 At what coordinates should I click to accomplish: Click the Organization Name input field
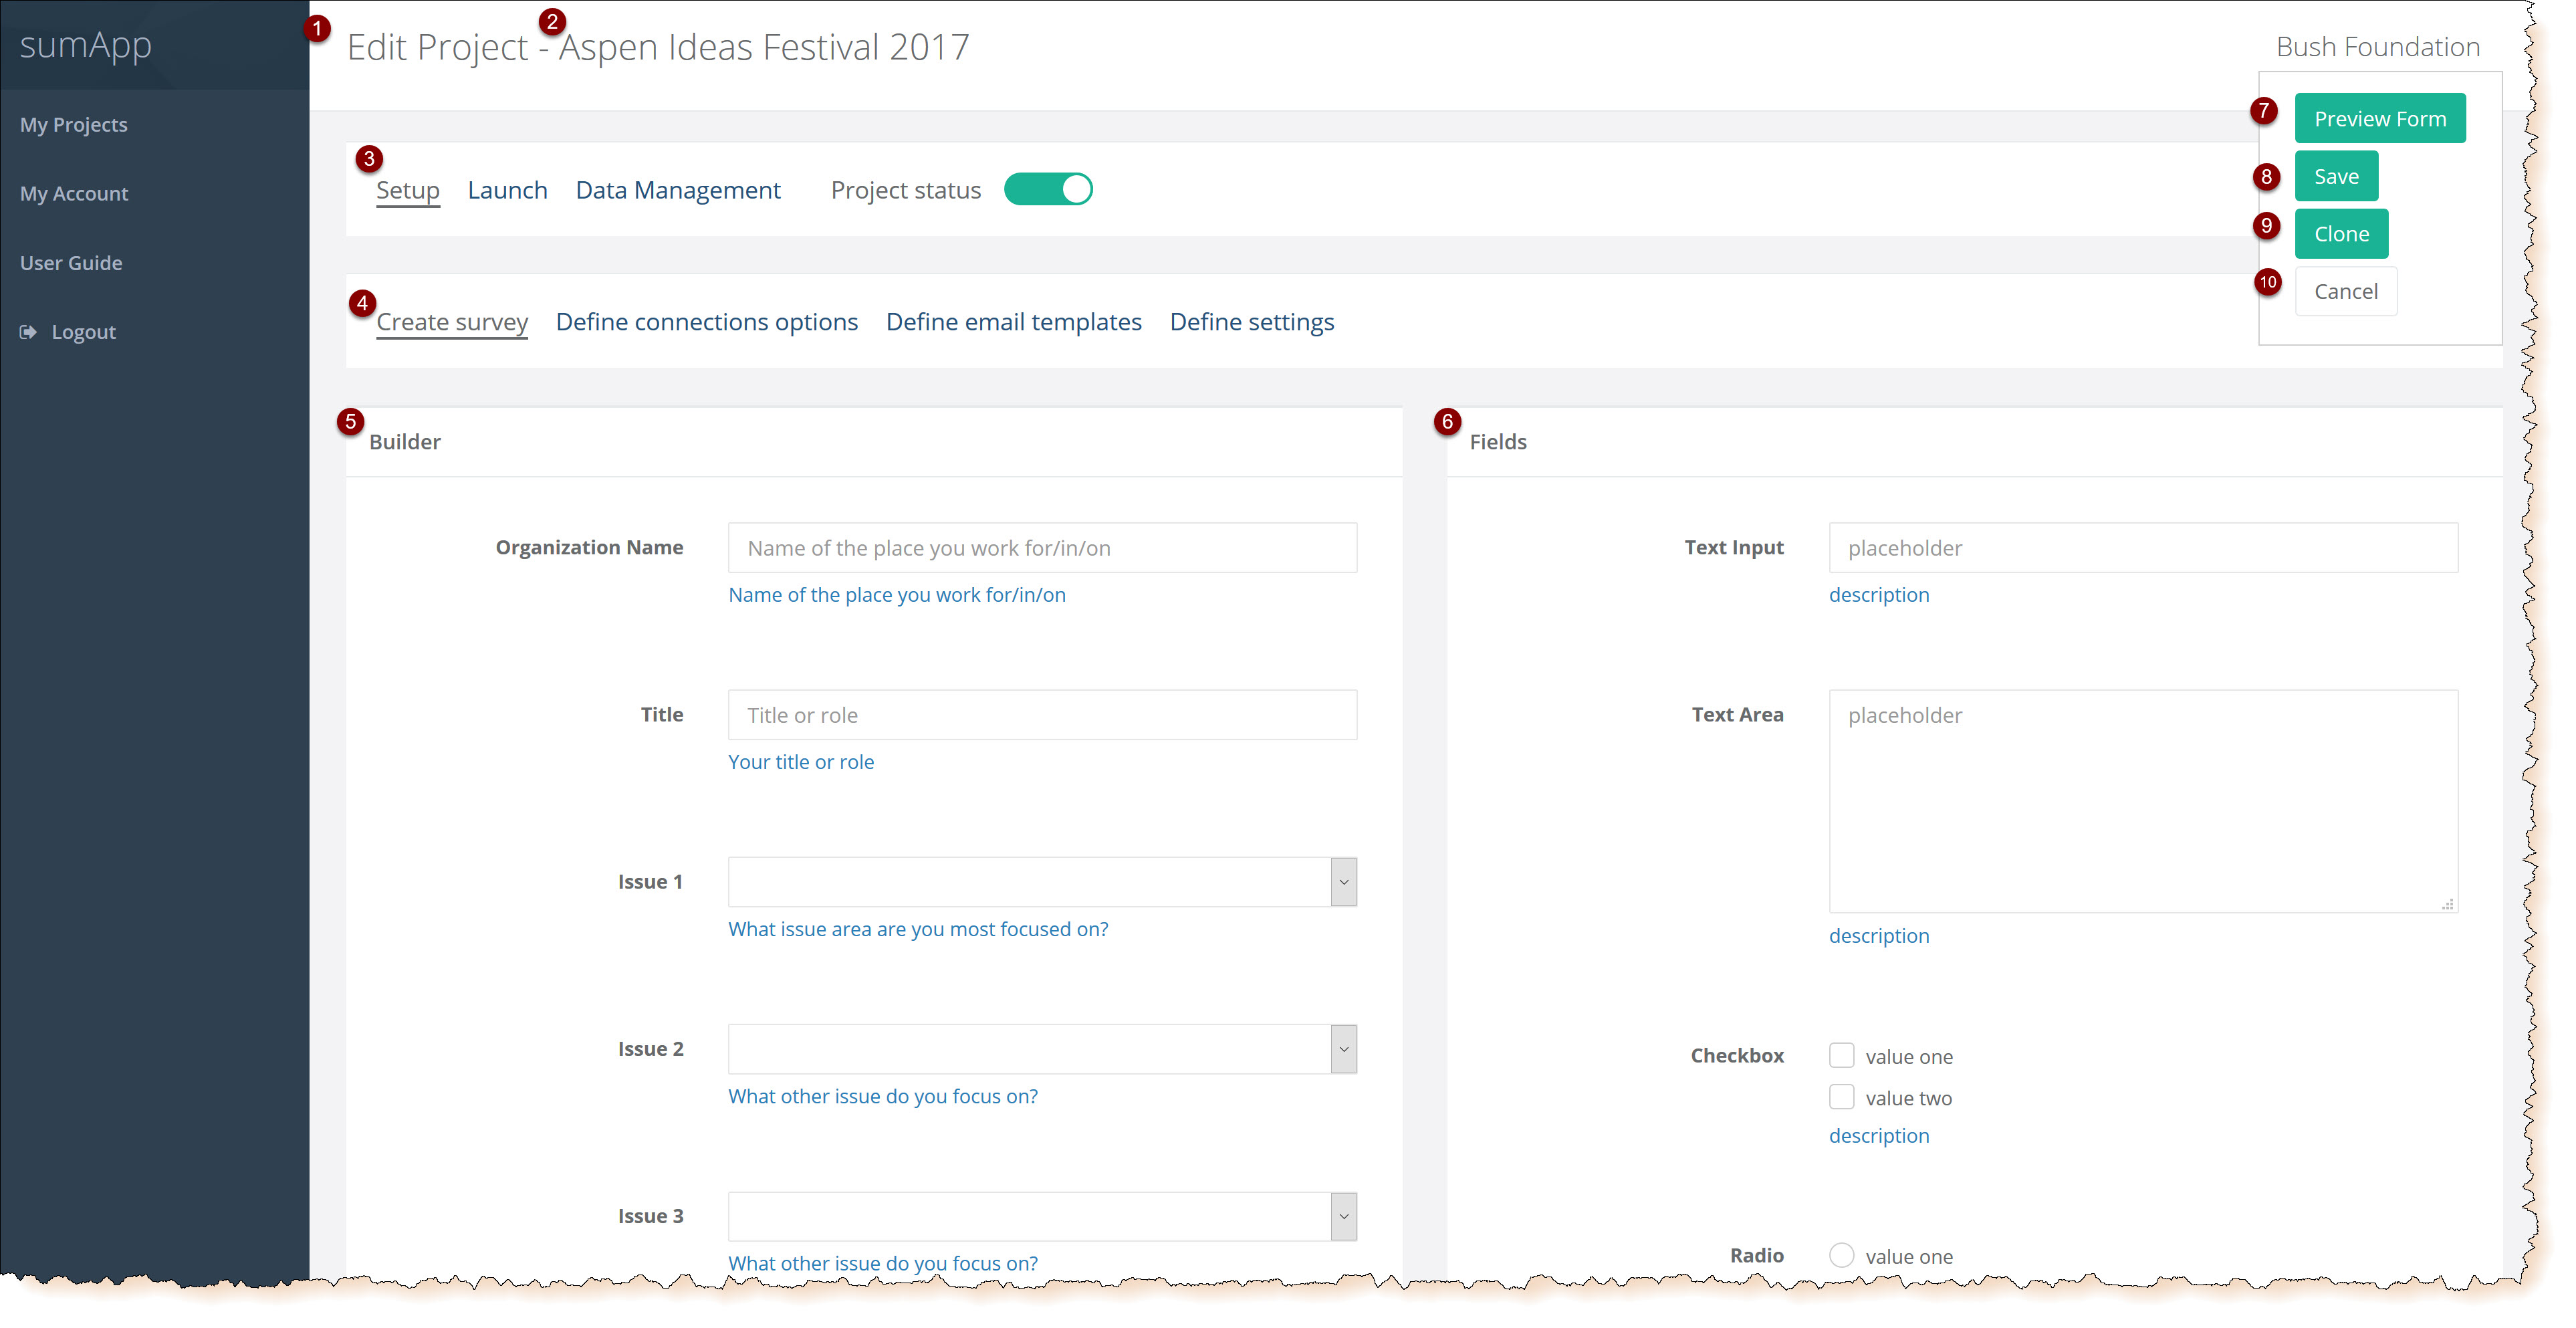click(1041, 548)
